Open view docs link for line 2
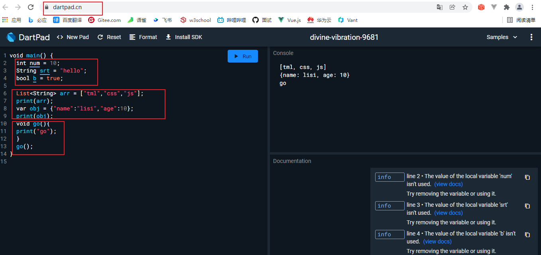 (x=449, y=184)
